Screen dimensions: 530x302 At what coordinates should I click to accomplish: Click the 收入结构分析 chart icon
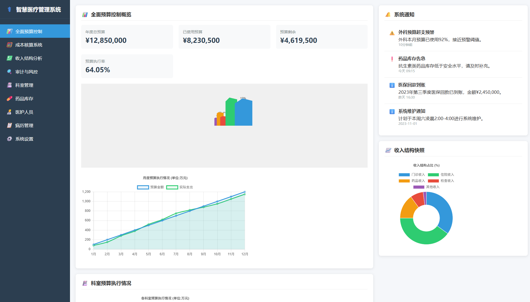(10, 58)
